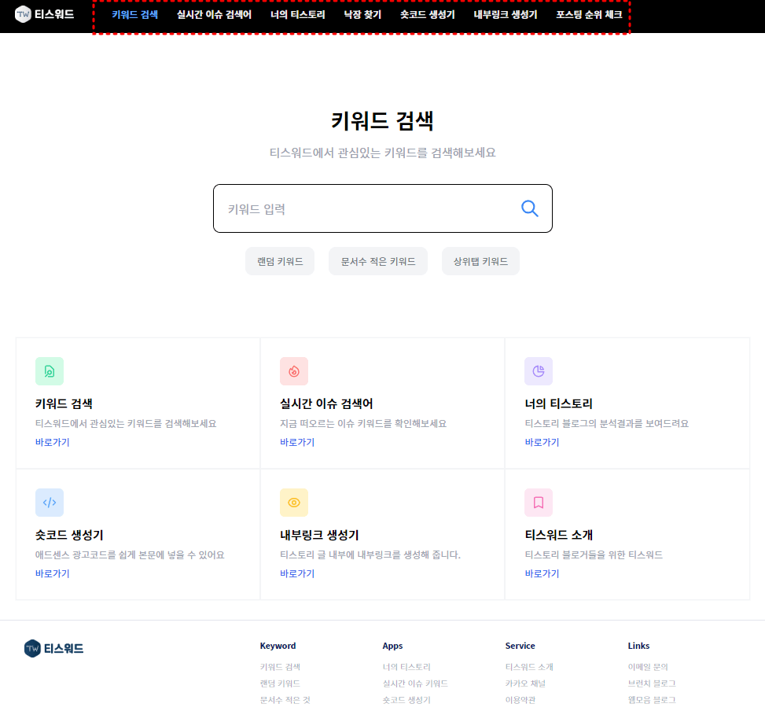Follow 바로가기 under 실시간 이슈 검색어 card
This screenshot has height=711, width=765.
297,442
